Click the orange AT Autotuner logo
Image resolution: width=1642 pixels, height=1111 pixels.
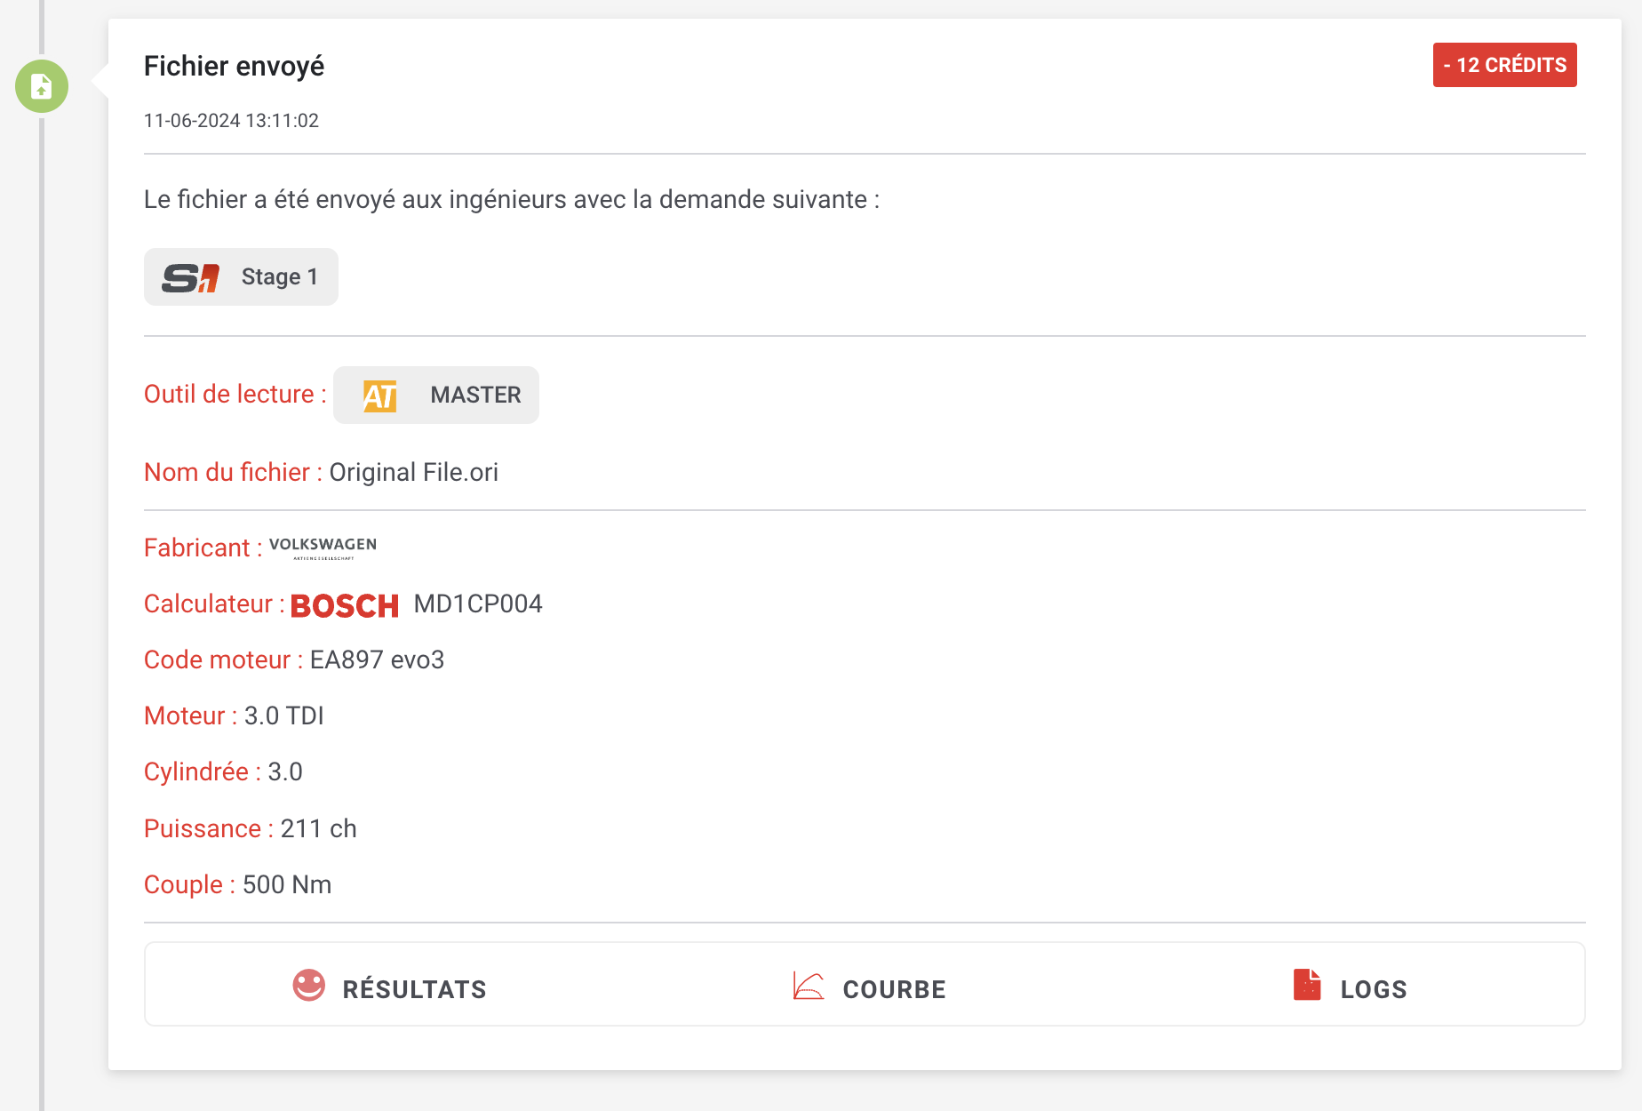(380, 396)
